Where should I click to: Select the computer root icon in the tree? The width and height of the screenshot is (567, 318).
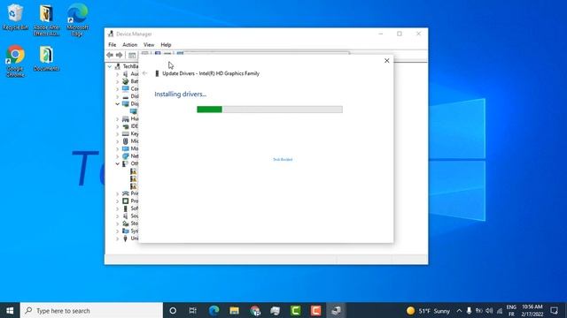point(118,66)
